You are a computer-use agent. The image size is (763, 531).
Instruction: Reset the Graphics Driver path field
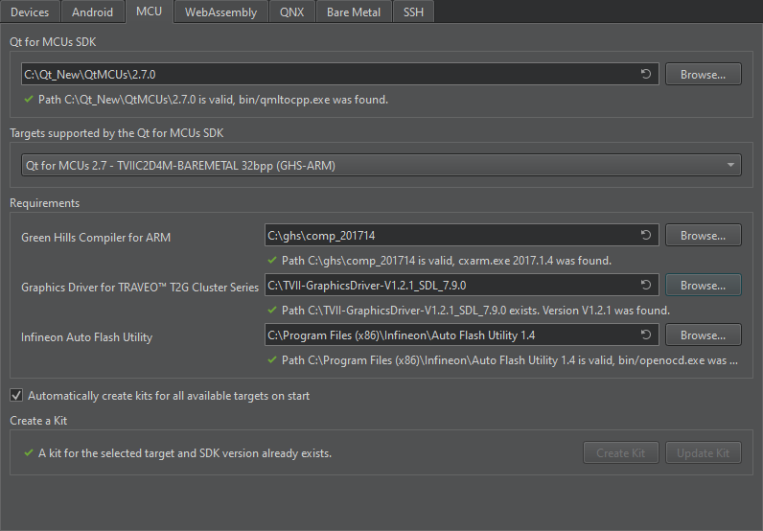[x=646, y=286]
